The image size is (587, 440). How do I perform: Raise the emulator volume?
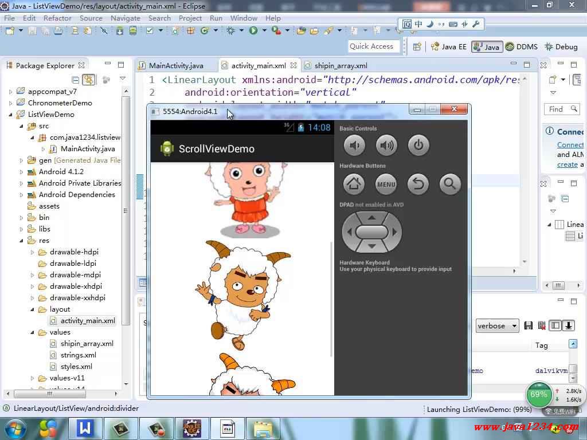tap(386, 145)
